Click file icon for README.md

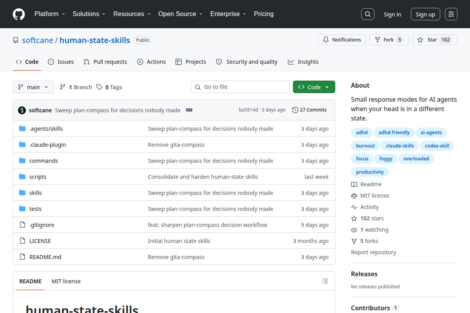coord(22,257)
